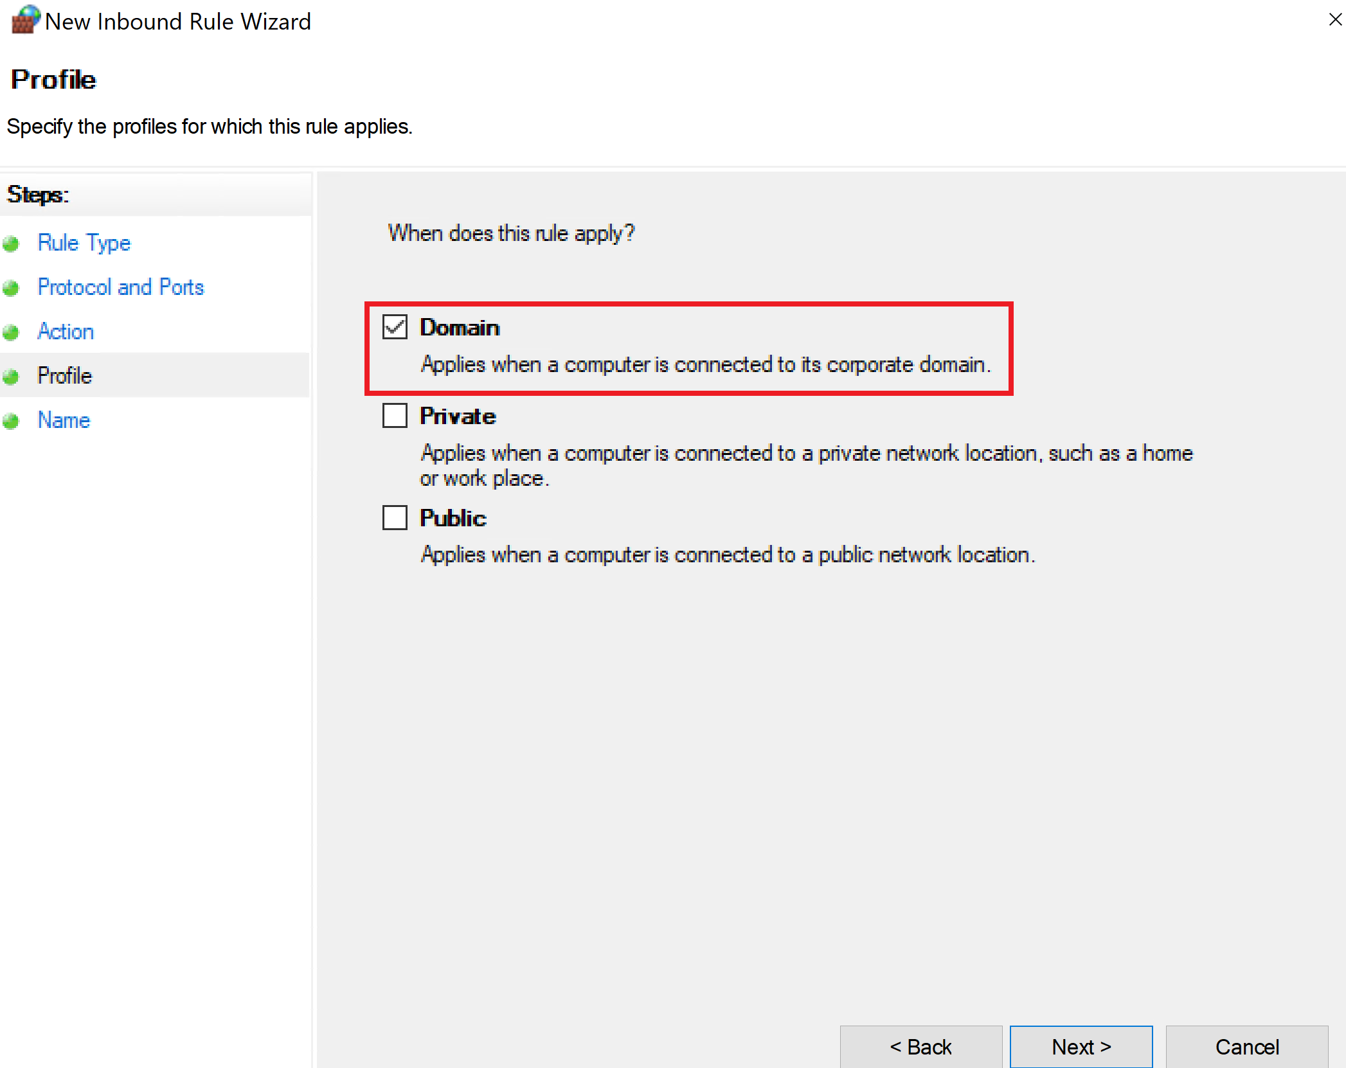Go to the Rule Type step
The image size is (1346, 1068).
click(84, 243)
